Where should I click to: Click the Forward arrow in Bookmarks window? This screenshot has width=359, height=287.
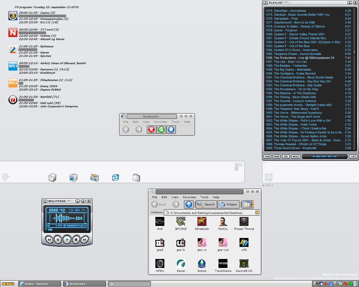139,129
